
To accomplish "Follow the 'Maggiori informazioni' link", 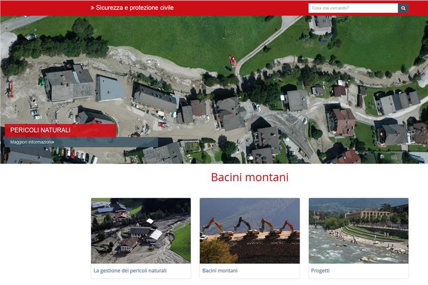I will coord(30,142).
